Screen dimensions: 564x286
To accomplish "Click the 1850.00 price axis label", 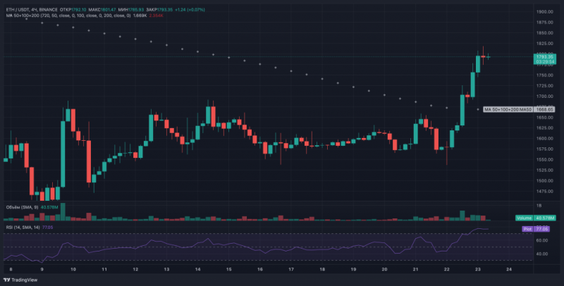I will 544,33.
